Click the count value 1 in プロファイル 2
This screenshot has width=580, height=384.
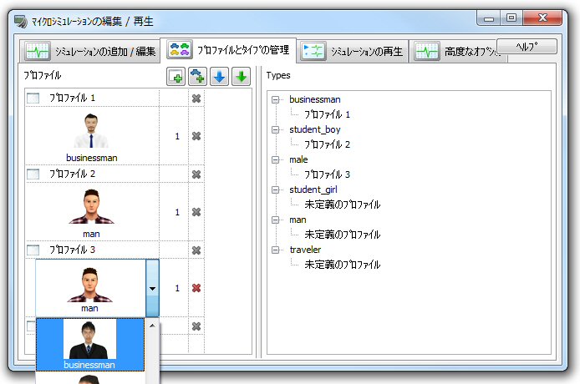pyautogui.click(x=177, y=212)
